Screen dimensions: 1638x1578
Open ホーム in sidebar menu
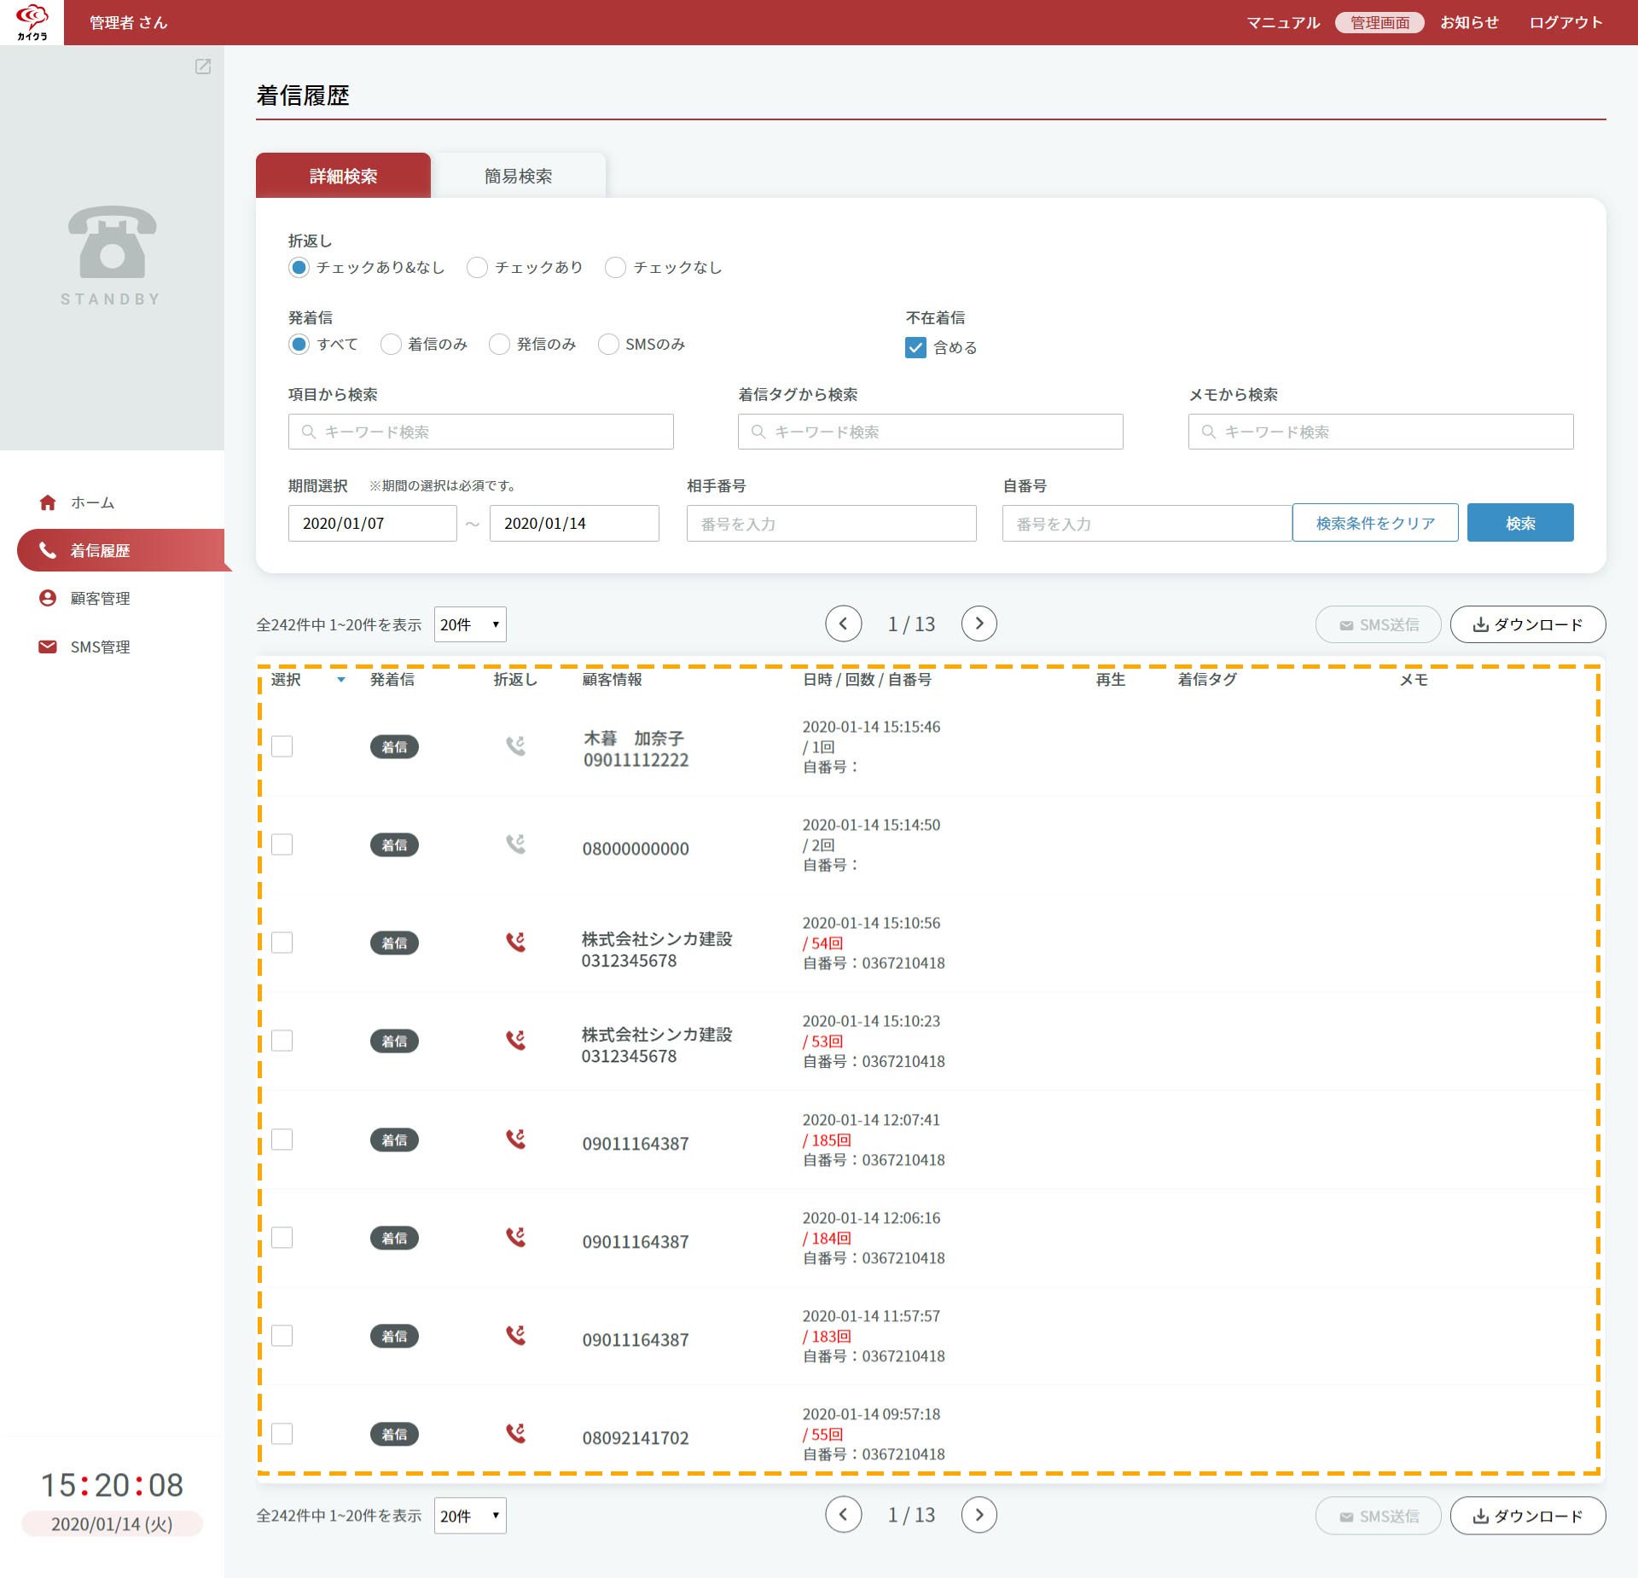tap(92, 502)
